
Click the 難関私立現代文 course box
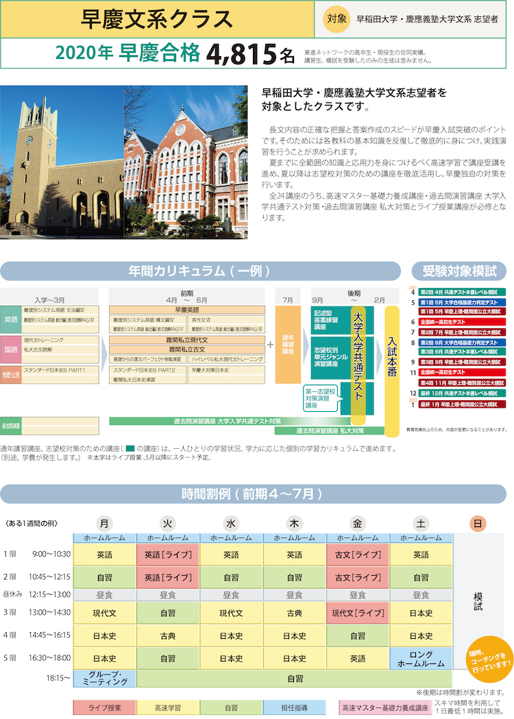(x=187, y=340)
